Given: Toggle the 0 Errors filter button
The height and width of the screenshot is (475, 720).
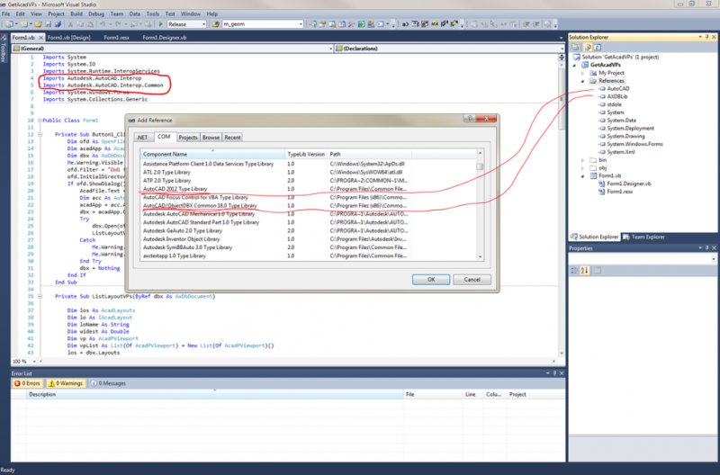Looking at the screenshot, I should coord(28,382).
